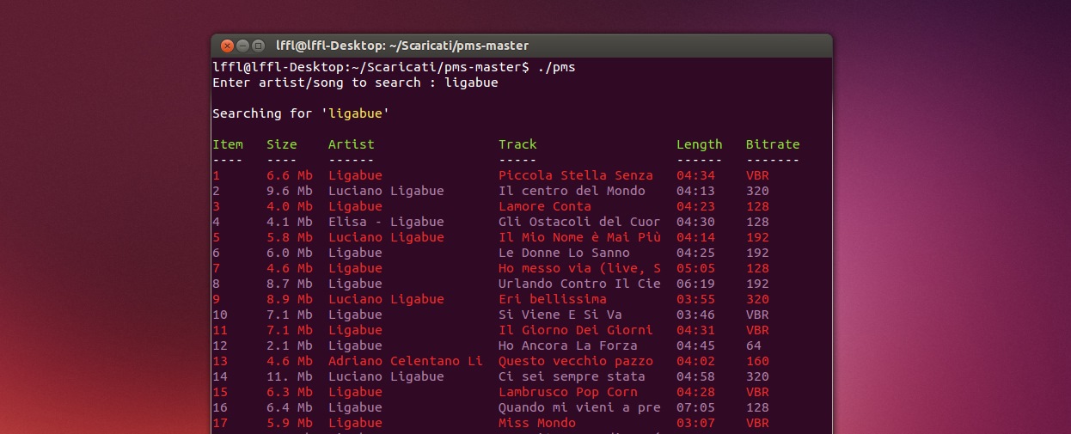1071x434 pixels.
Task: Click item number 17
Action: click(x=220, y=423)
